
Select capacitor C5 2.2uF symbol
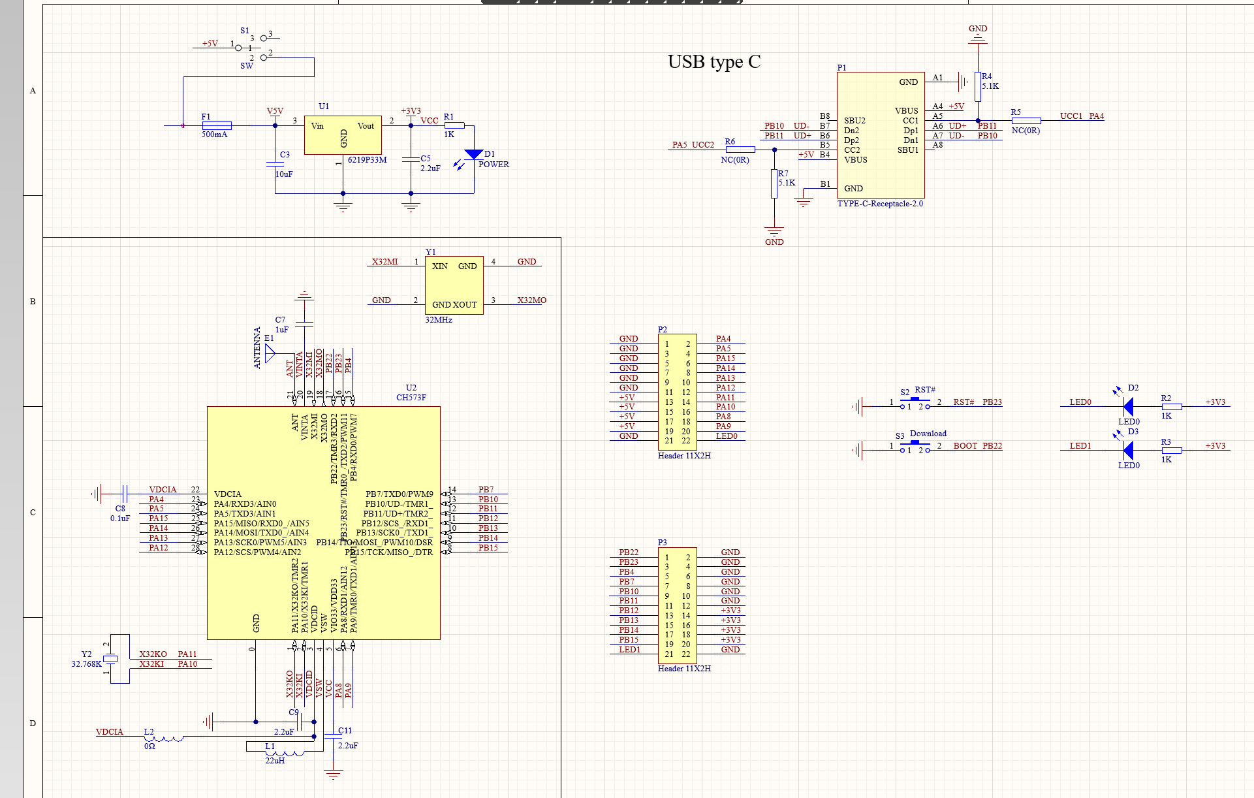(x=411, y=159)
